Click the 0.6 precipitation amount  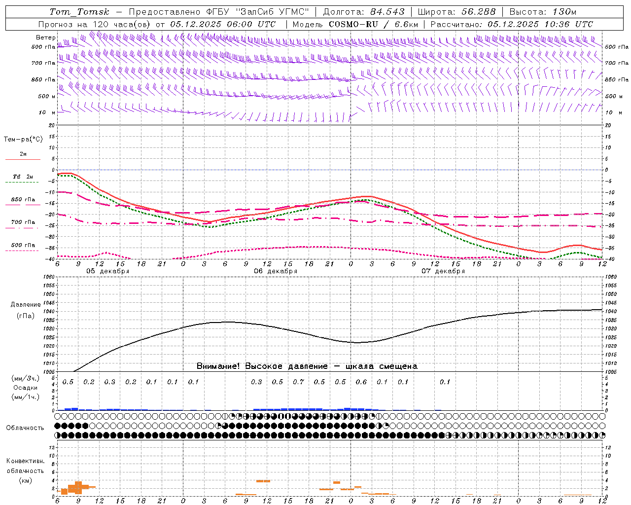[361, 382]
